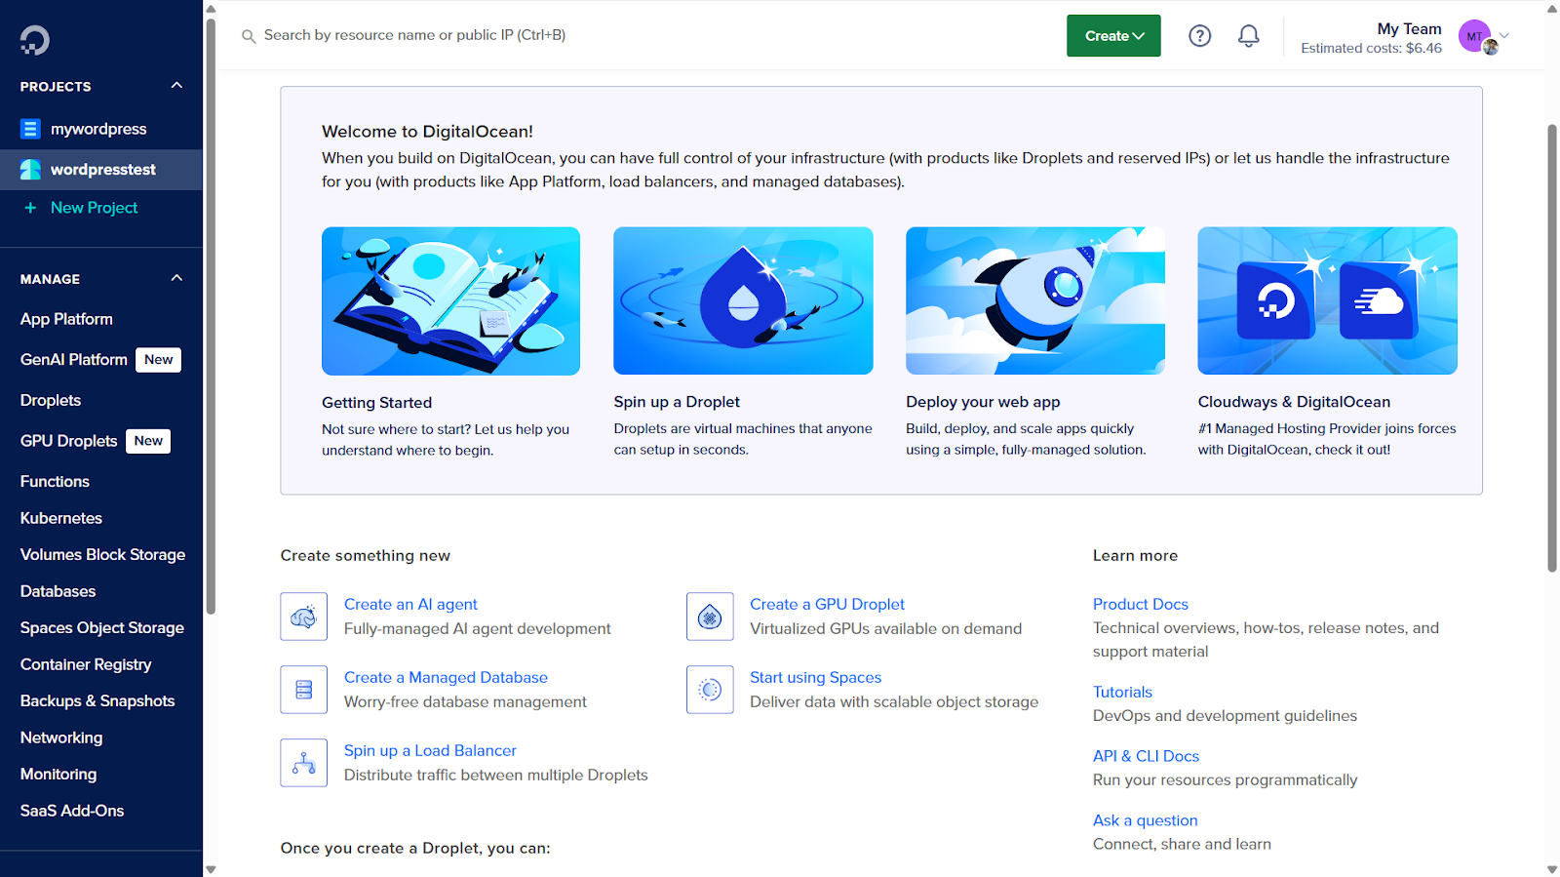
Task: Open GenAI Platform in sidebar
Action: 74,360
